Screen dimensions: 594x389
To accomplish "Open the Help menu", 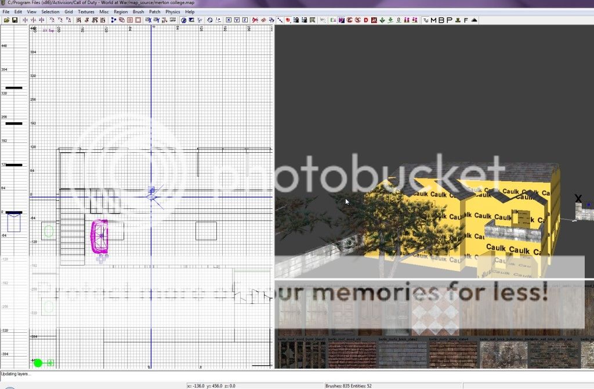I will click(x=190, y=12).
